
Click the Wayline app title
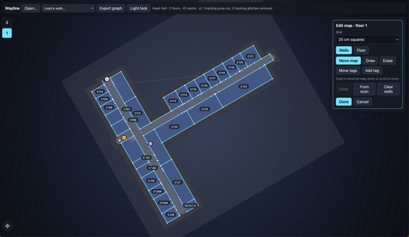coord(12,8)
